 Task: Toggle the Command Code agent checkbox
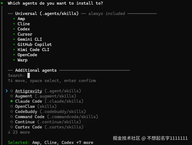12,117
